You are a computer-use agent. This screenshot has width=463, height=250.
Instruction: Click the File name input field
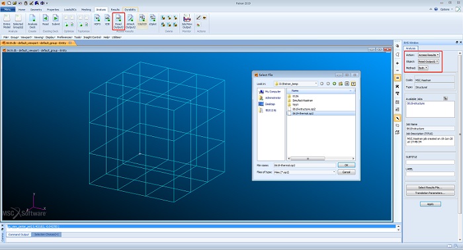click(x=305, y=165)
